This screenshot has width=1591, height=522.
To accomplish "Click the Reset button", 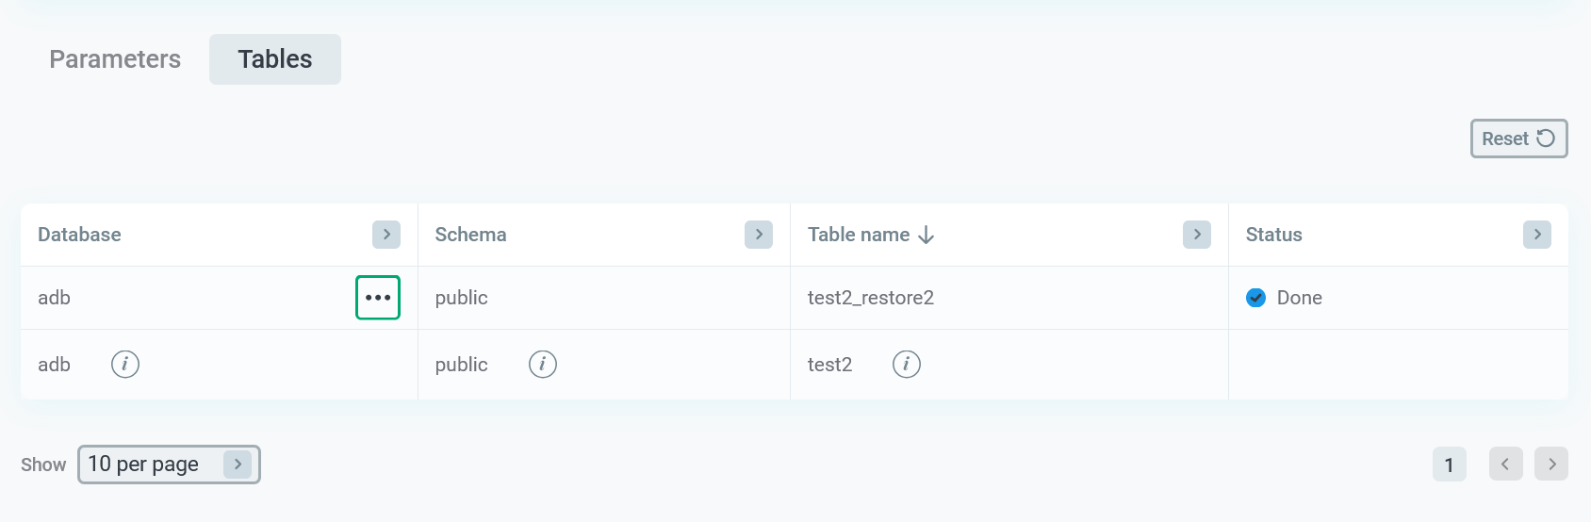I will pyautogui.click(x=1518, y=139).
